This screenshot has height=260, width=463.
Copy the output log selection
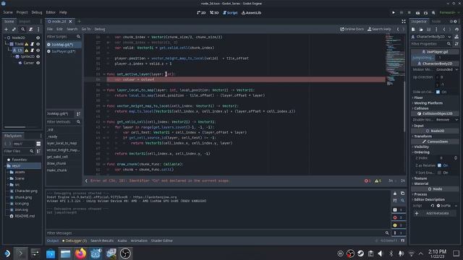(402, 194)
